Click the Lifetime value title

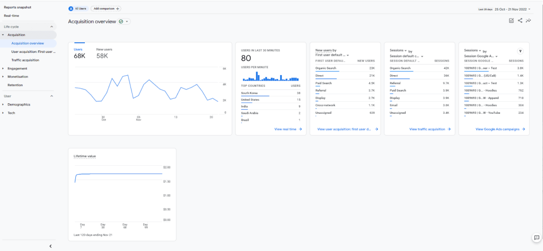[x=85, y=156]
